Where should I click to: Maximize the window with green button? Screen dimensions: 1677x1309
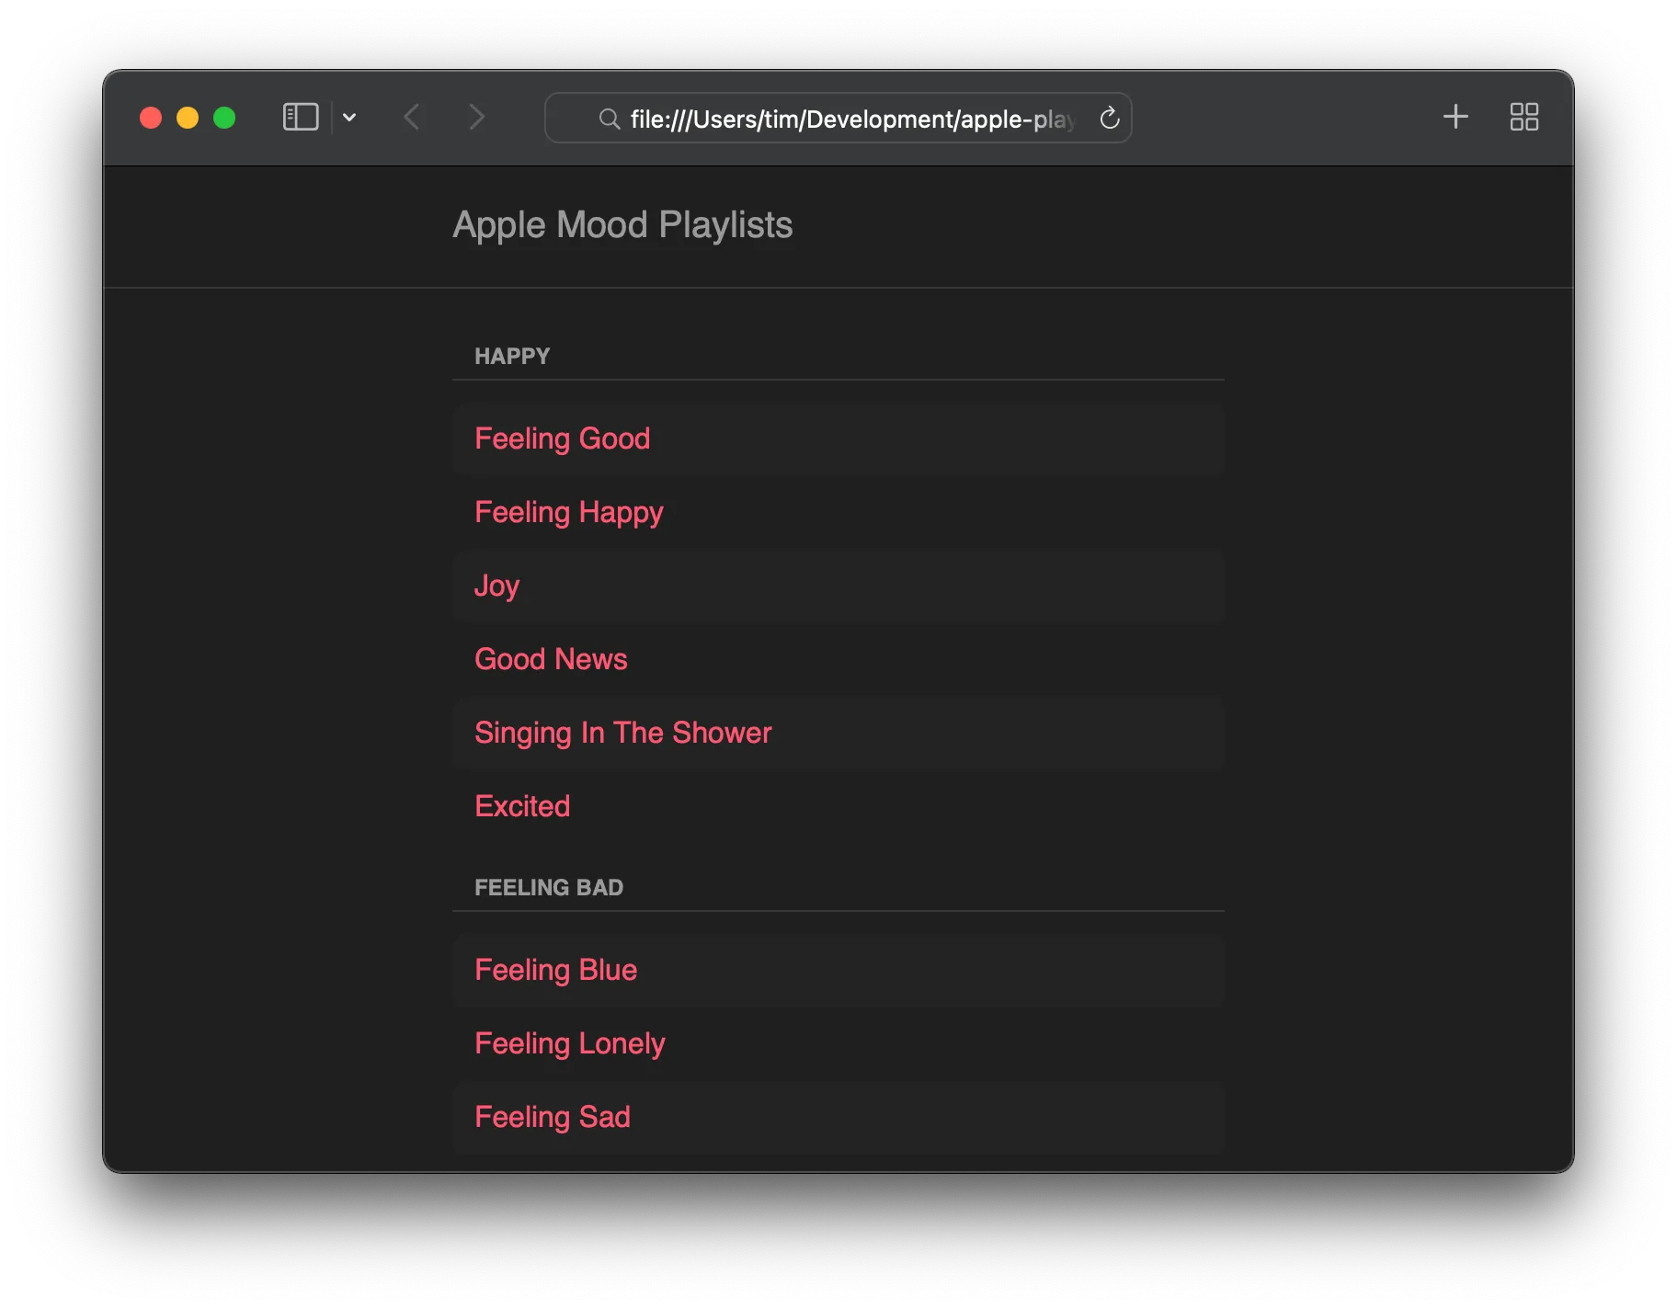[224, 118]
